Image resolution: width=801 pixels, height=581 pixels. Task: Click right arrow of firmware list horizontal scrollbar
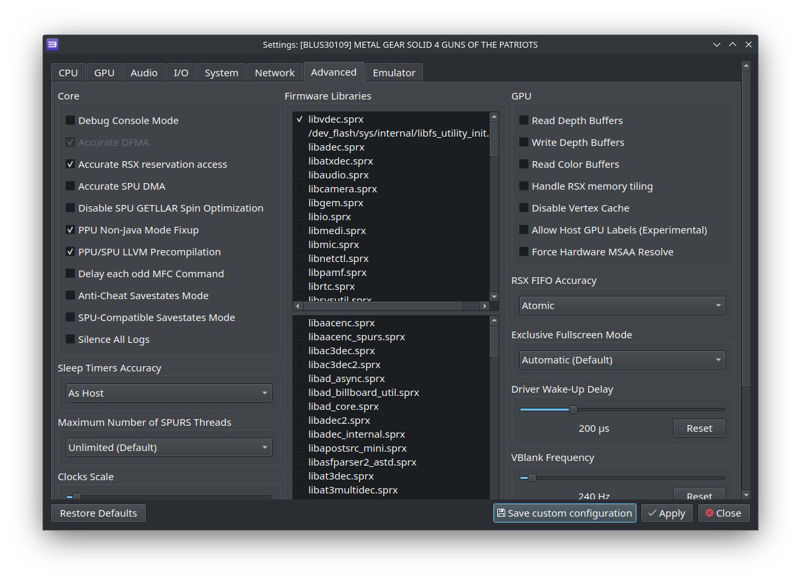[x=485, y=306]
